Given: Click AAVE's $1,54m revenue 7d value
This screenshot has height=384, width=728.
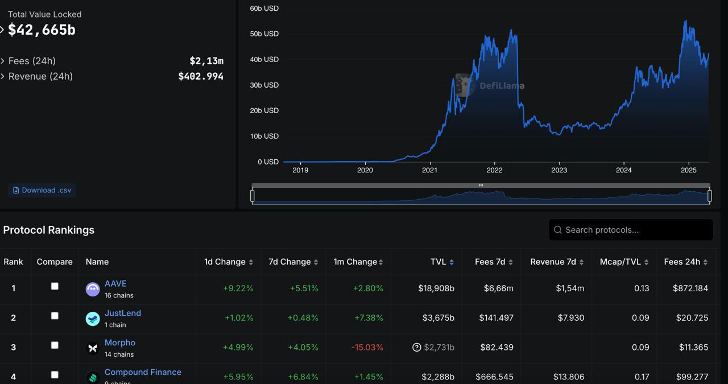Looking at the screenshot, I should 570,288.
